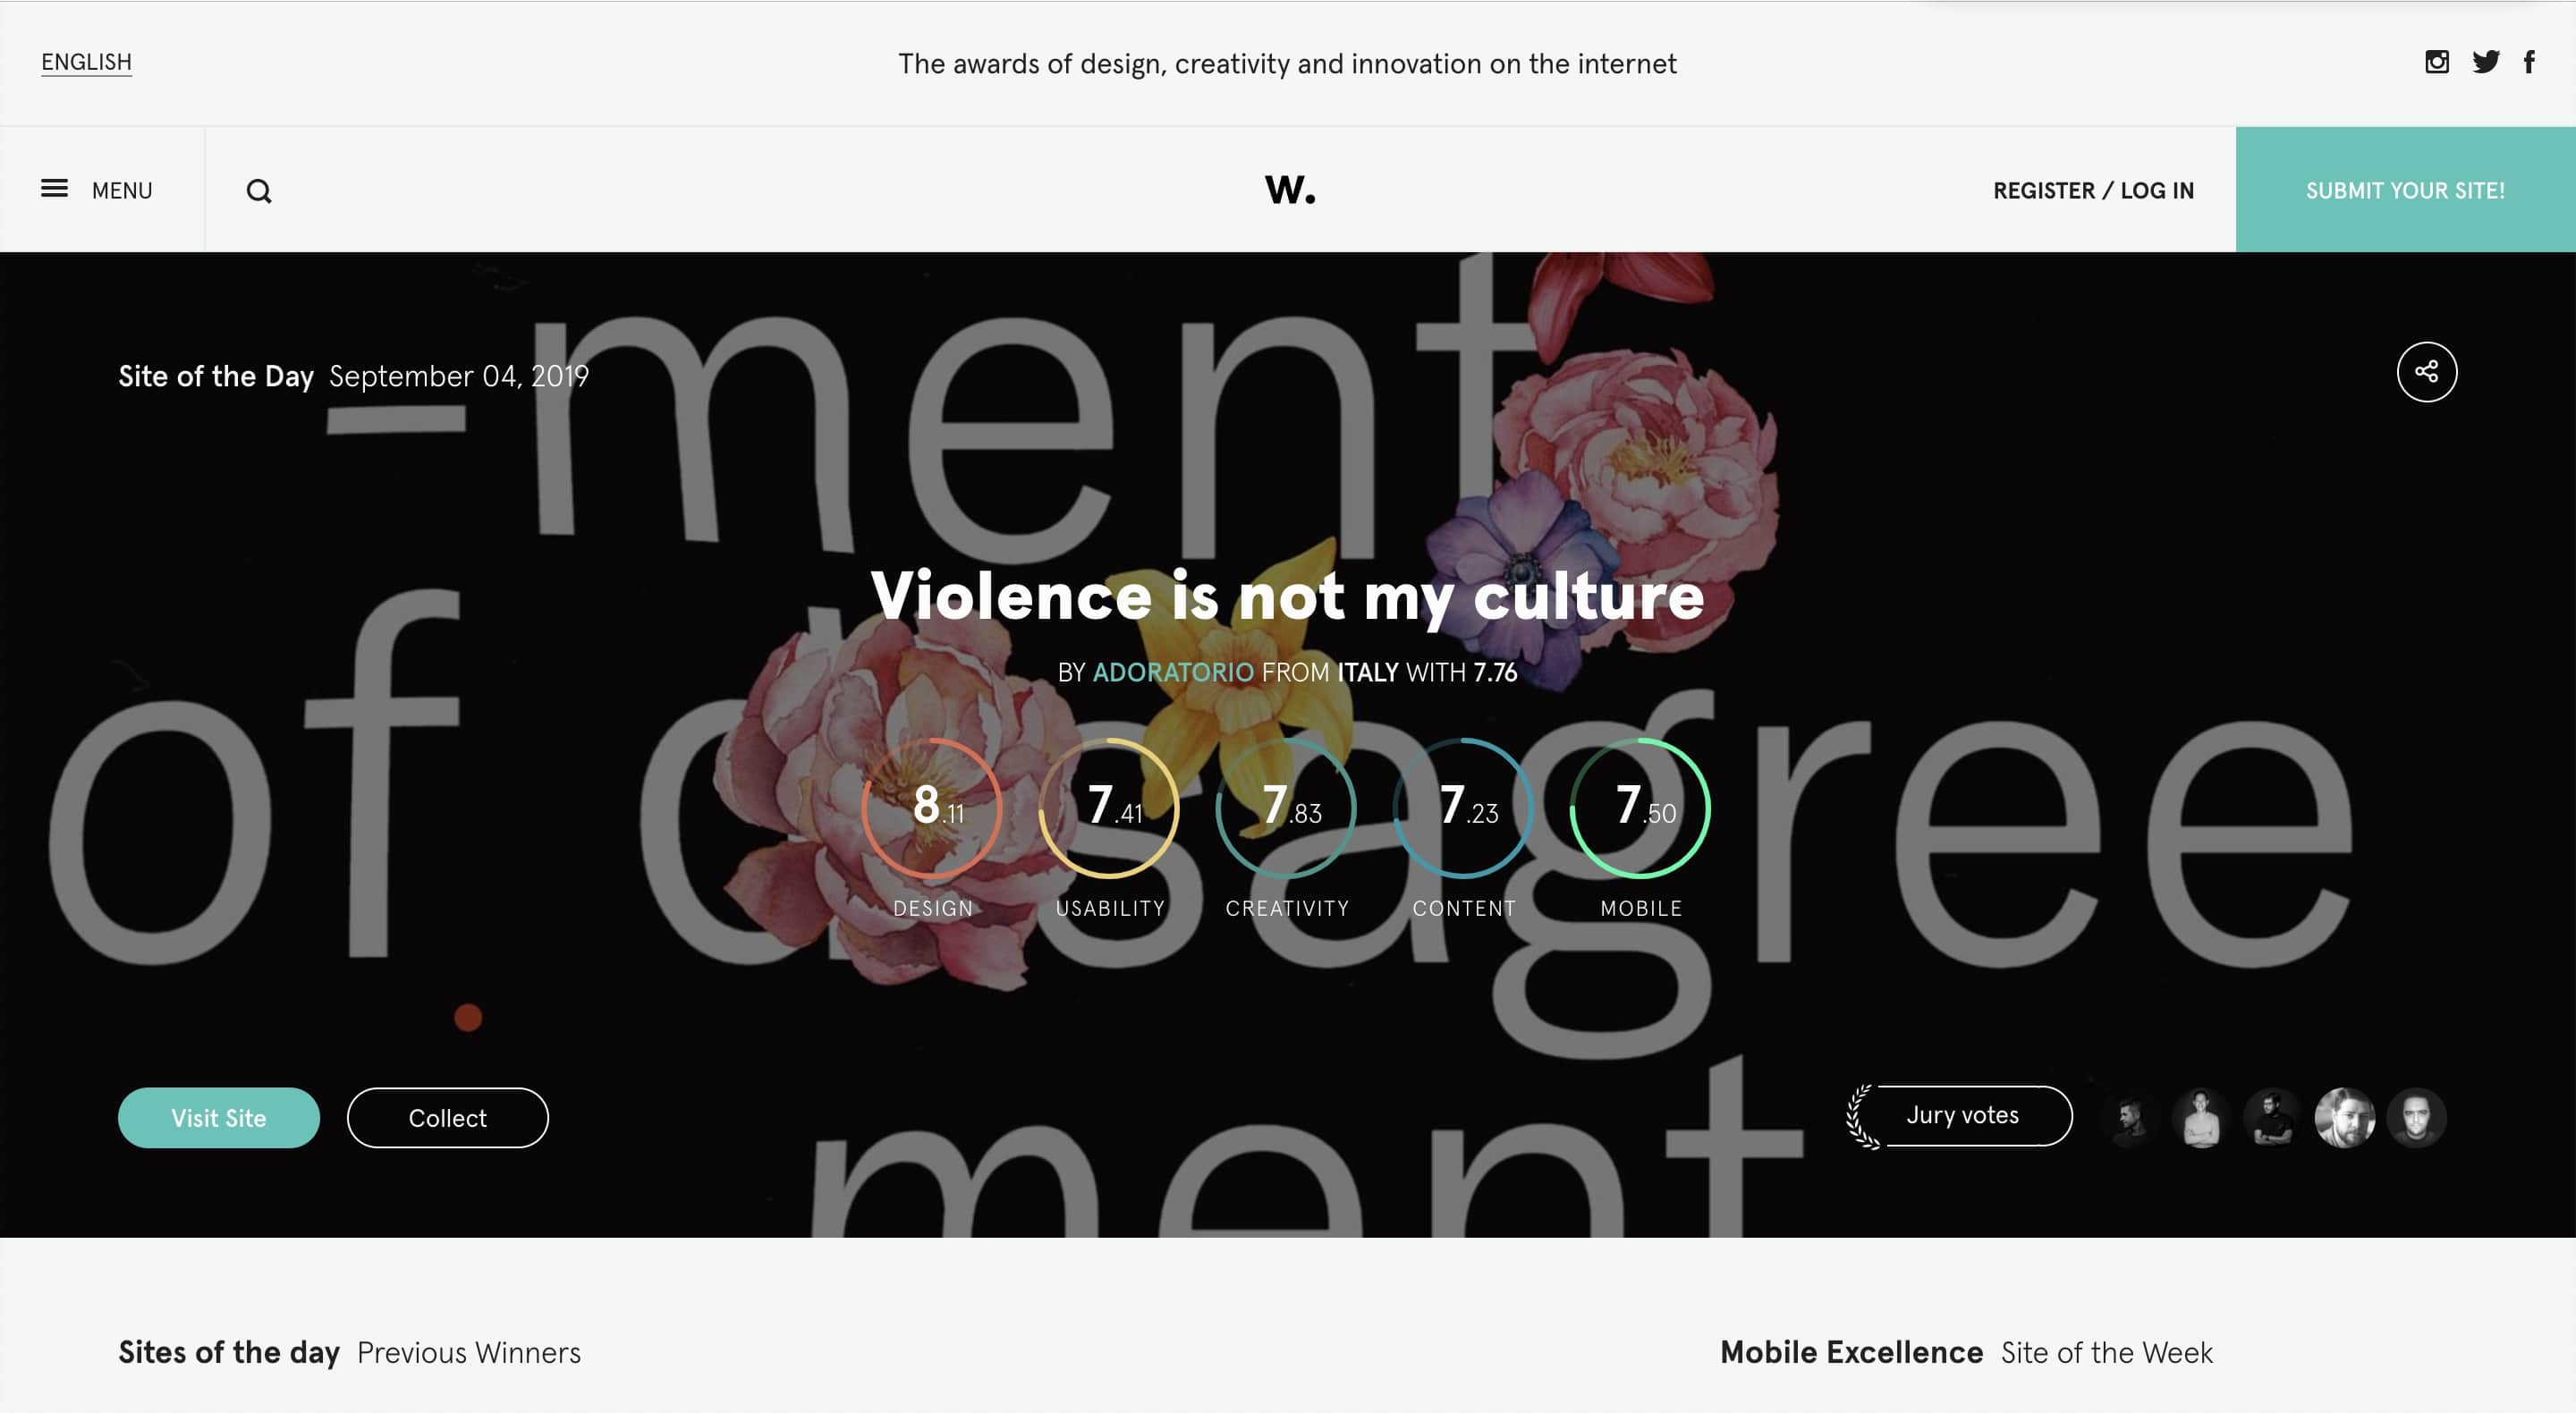
Task: Click the second jury member avatar thumbnail
Action: tap(2202, 1115)
